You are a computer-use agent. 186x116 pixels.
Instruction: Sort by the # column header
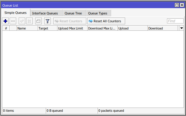pyautogui.click(x=6, y=28)
